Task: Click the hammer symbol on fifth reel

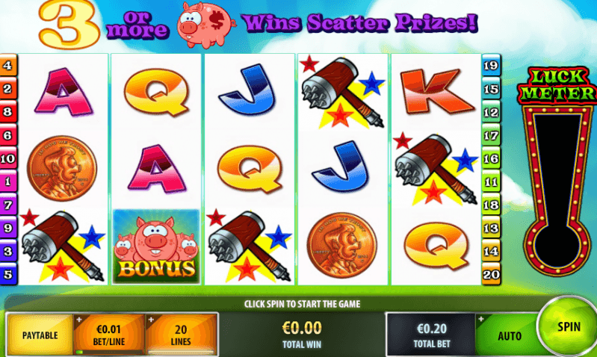Action: pos(436,170)
